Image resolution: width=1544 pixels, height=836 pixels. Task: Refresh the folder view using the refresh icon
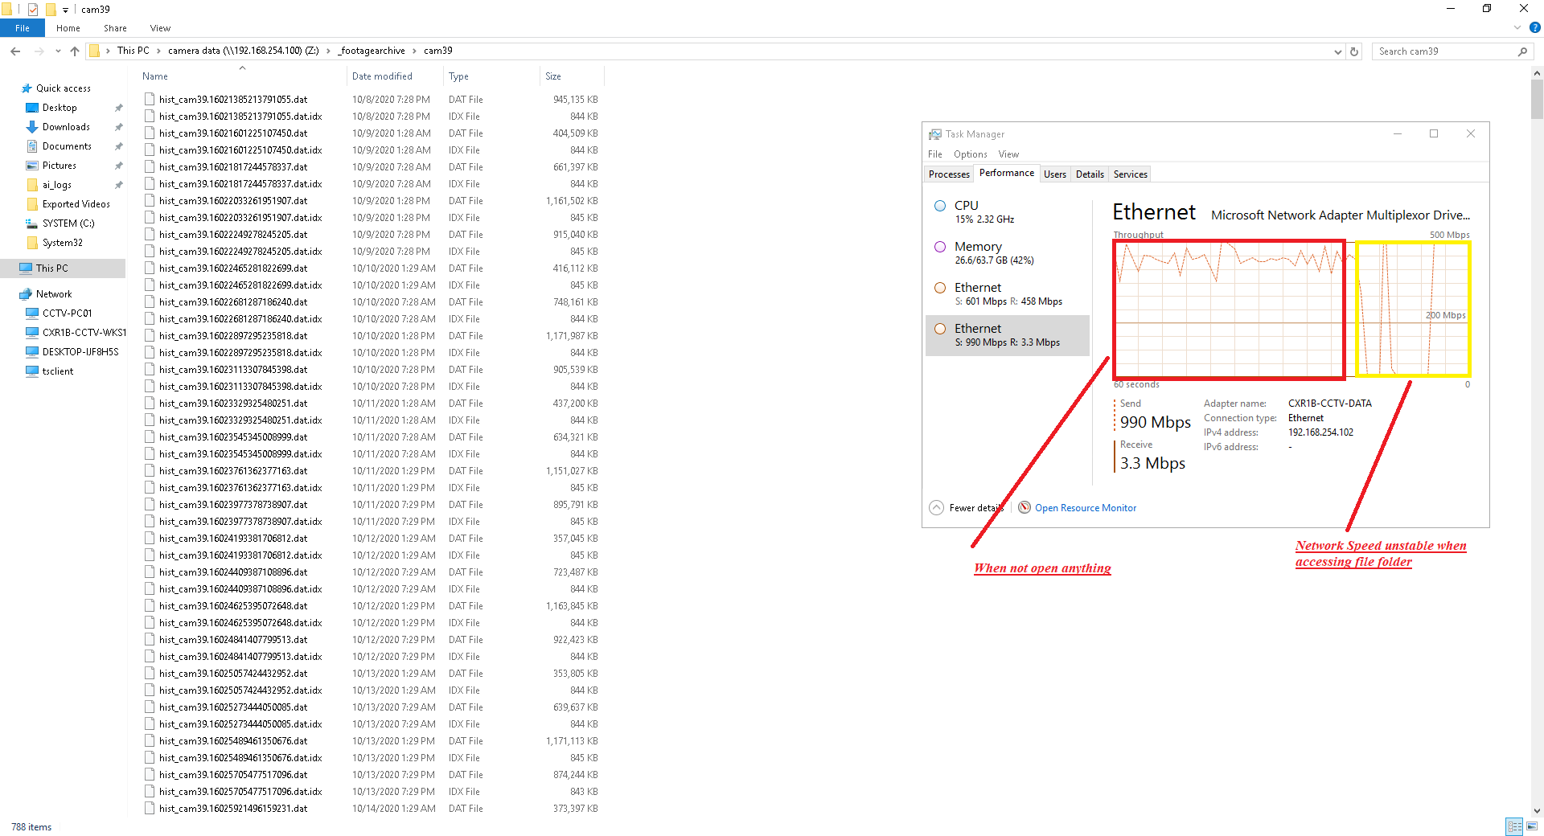(1353, 51)
